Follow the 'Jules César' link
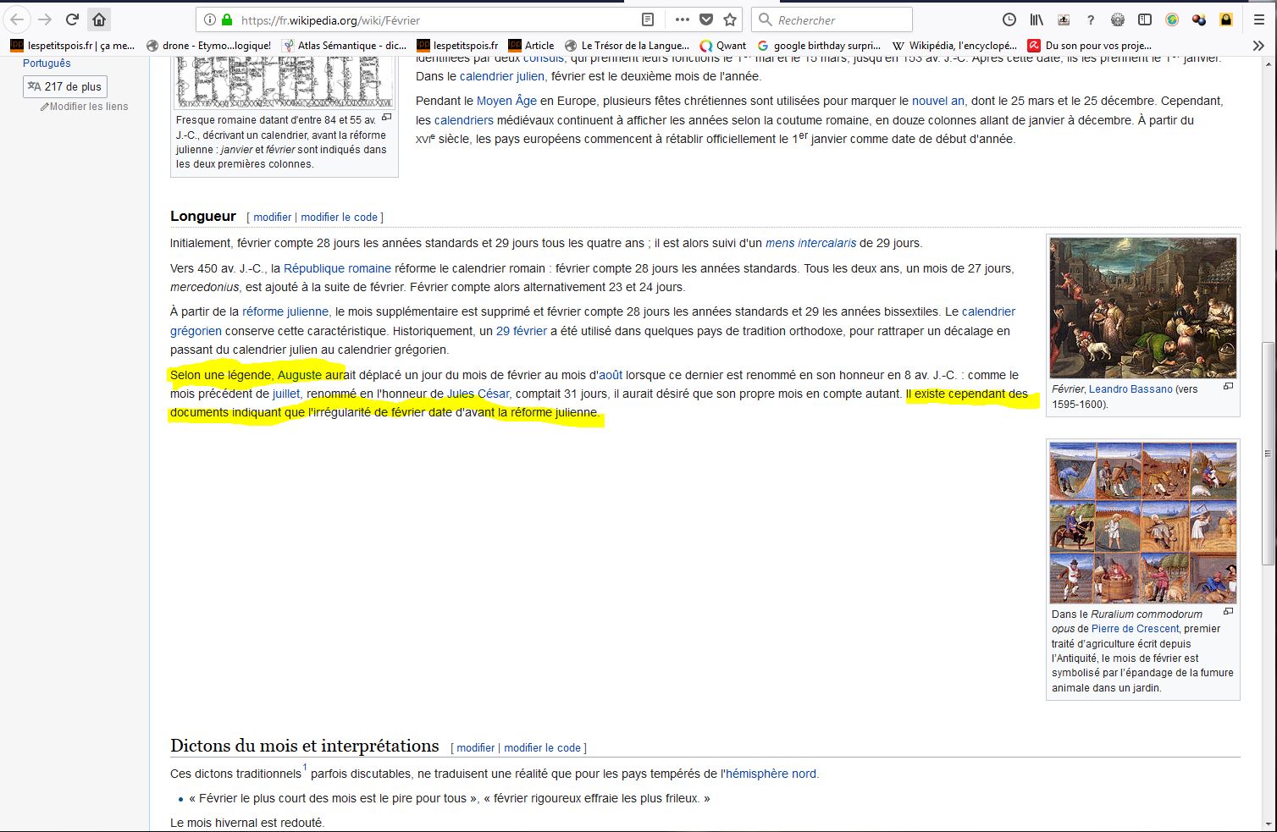The image size is (1277, 832). [x=478, y=394]
